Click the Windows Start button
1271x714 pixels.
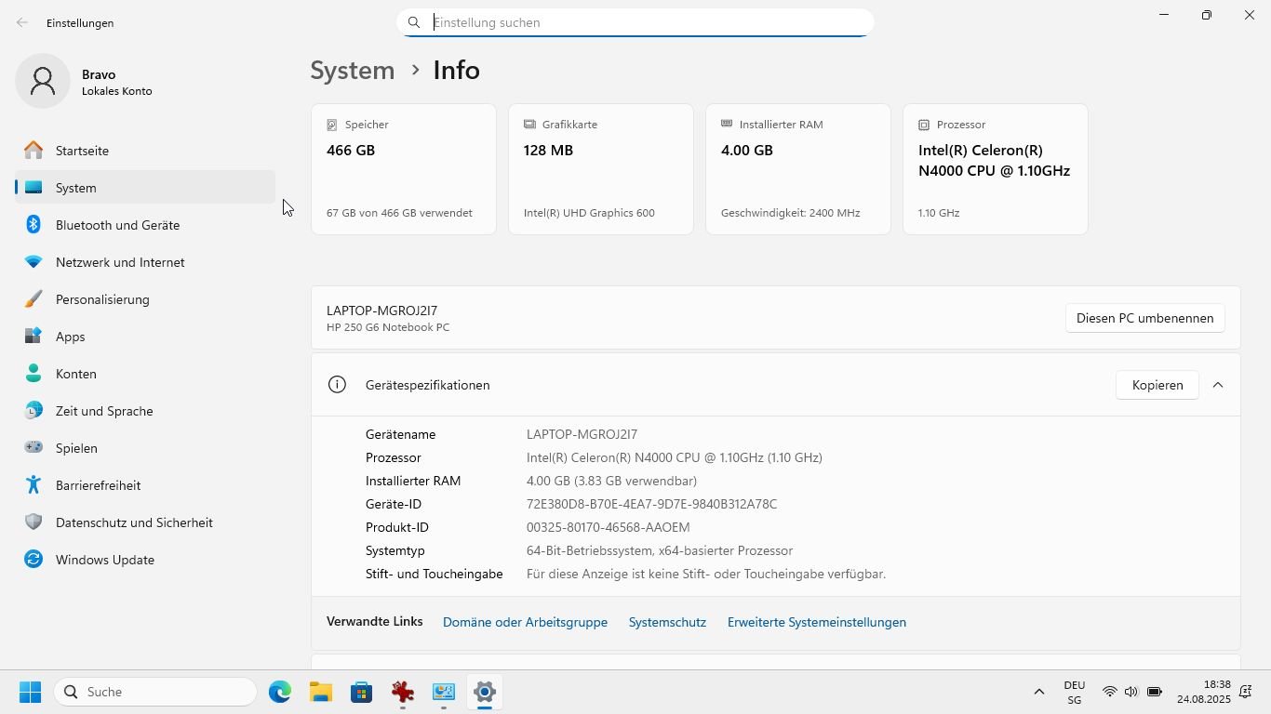point(30,692)
